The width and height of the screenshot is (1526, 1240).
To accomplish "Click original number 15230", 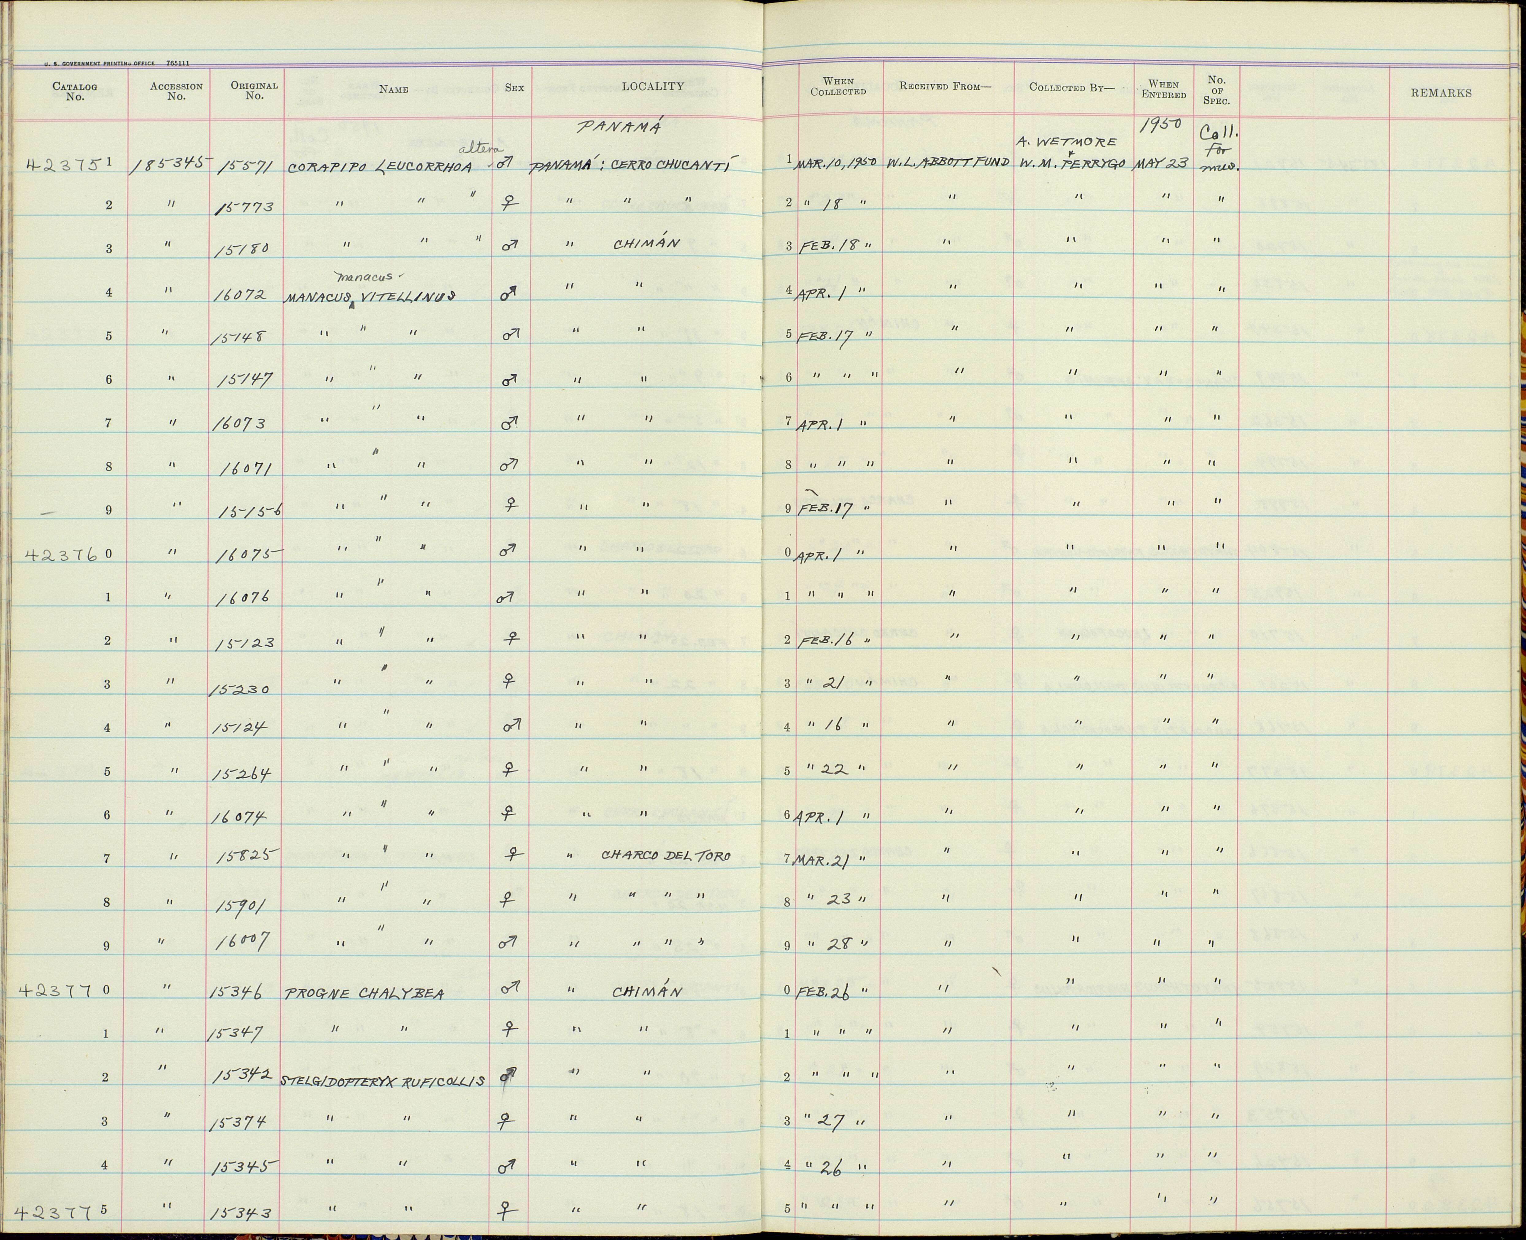I will tap(239, 690).
